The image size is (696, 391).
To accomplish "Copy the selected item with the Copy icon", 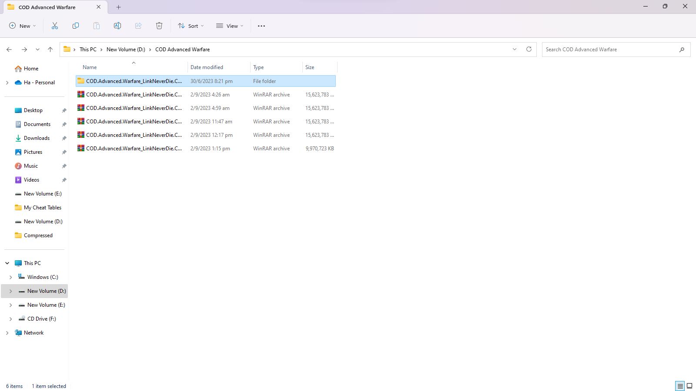I will 76,26.
